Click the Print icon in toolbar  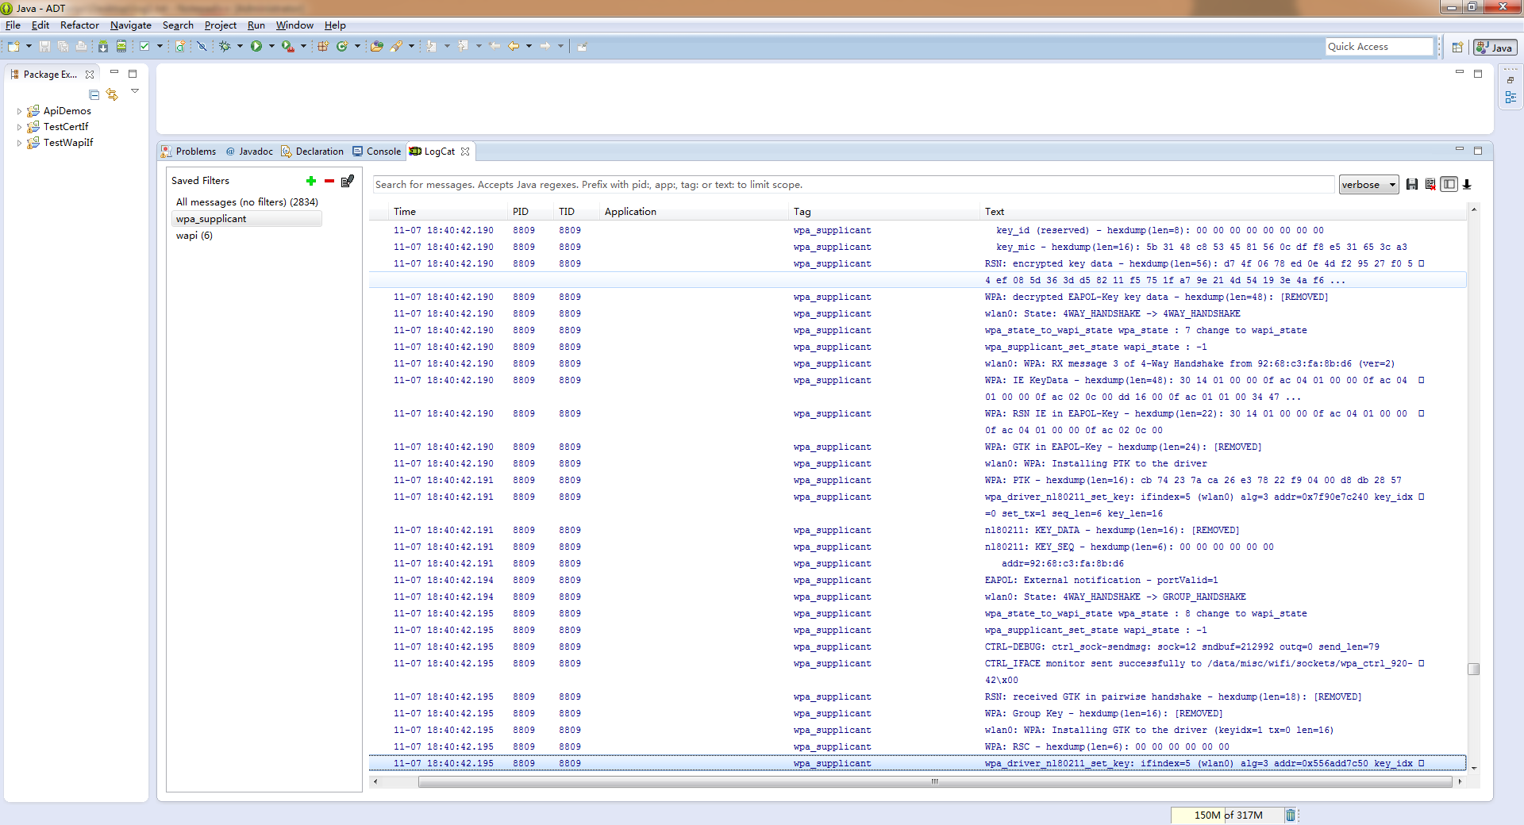[x=81, y=47]
